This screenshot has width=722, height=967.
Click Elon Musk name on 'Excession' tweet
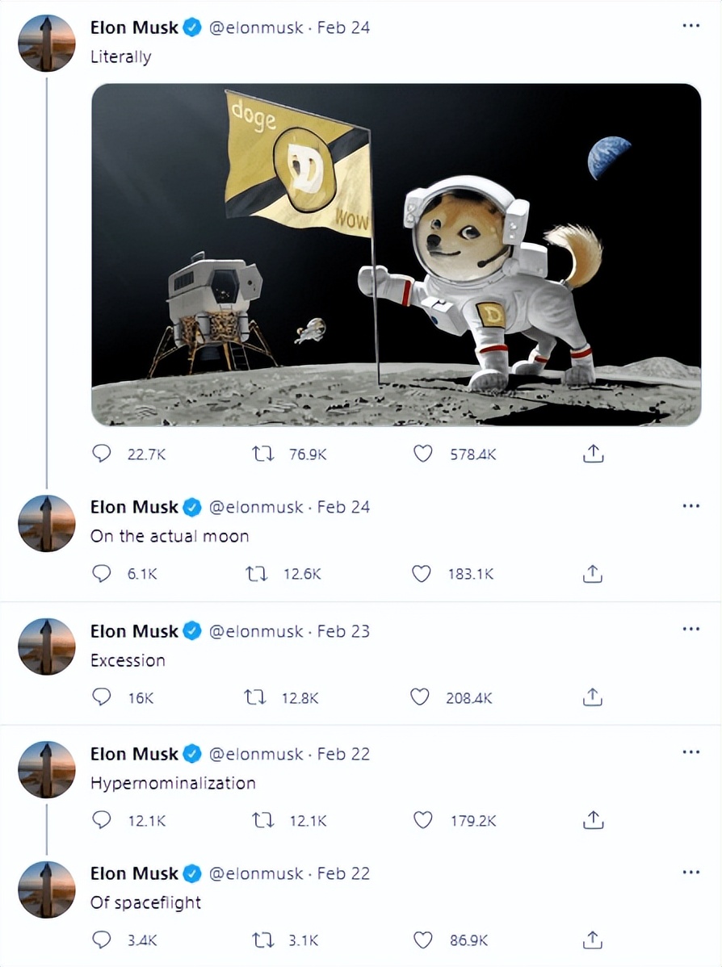click(134, 631)
